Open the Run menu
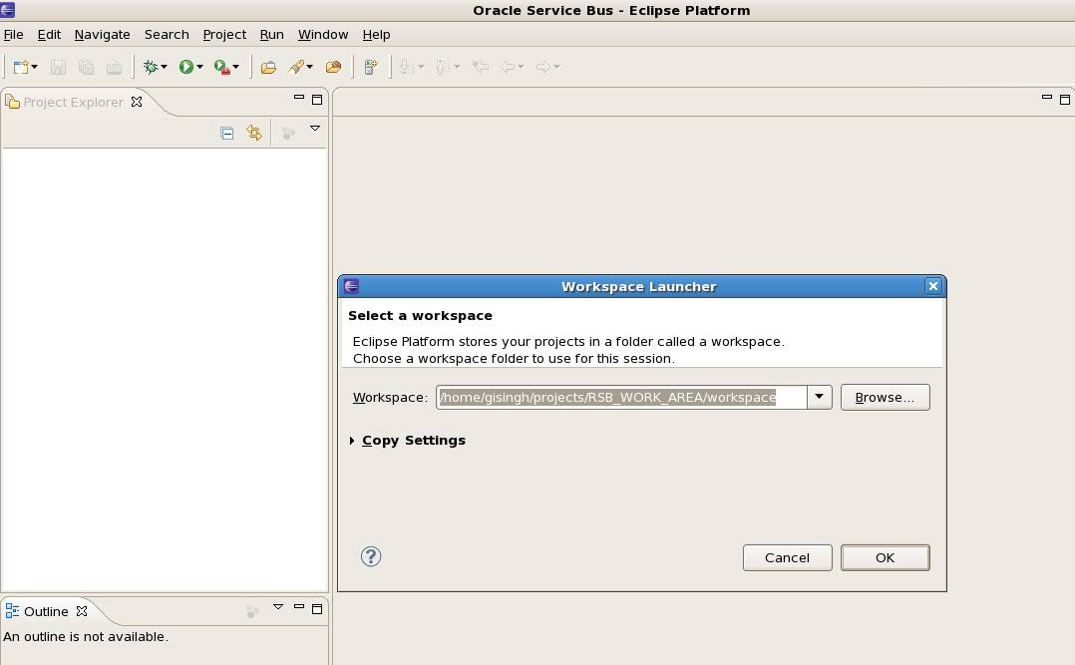Image resolution: width=1075 pixels, height=665 pixels. 271,34
